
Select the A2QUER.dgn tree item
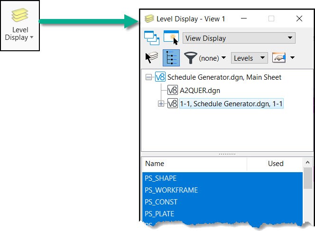pyautogui.click(x=200, y=91)
